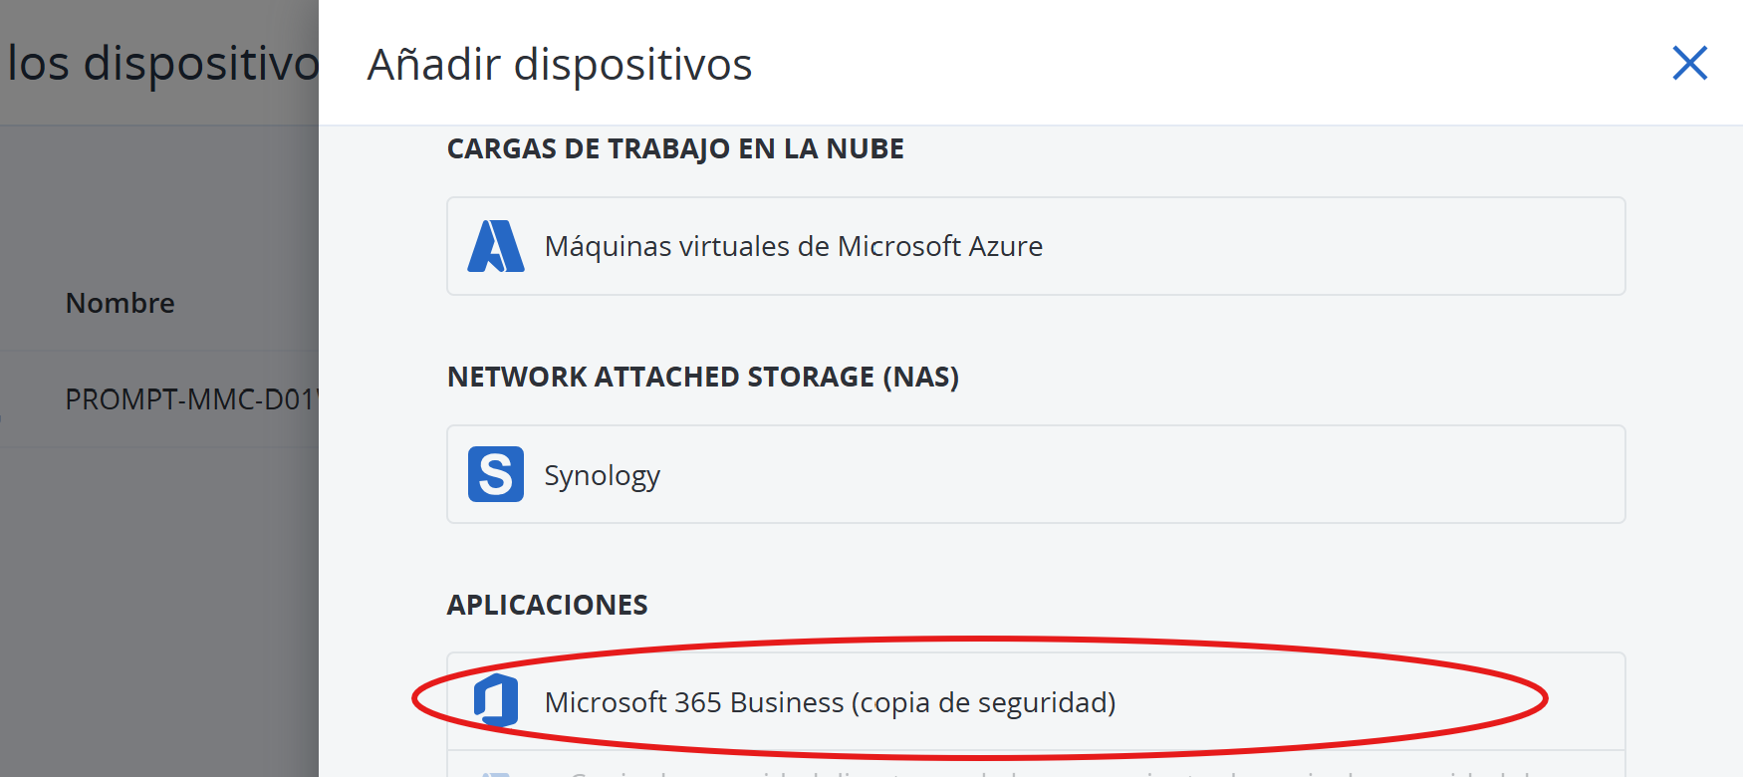Click the Microsoft Azure logo icon
The width and height of the screenshot is (1743, 777).
point(496,246)
